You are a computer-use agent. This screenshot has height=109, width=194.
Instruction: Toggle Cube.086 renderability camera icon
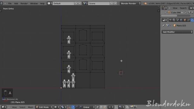tap(189, 12)
